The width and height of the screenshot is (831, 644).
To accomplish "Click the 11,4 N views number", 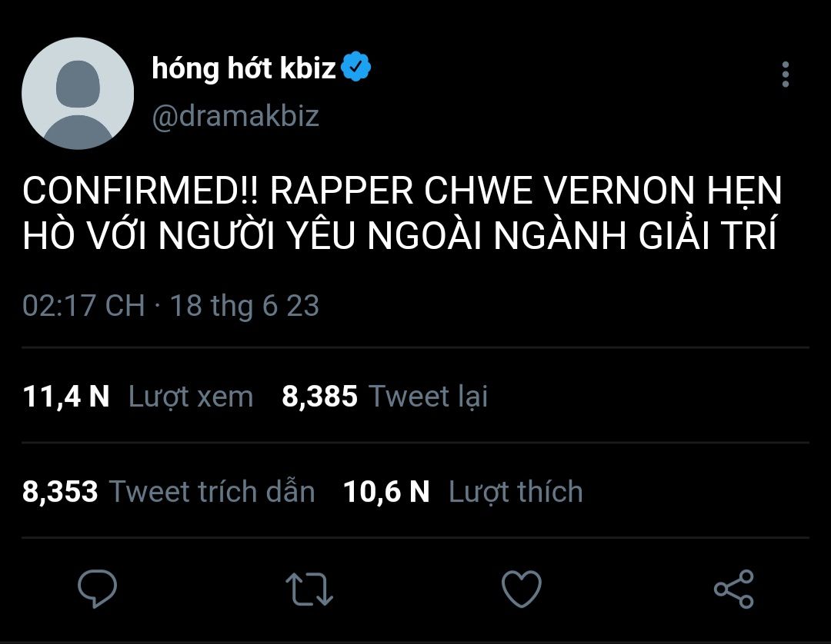I will tap(66, 397).
